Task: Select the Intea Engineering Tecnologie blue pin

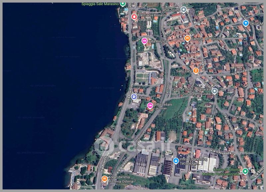Action: tap(176, 161)
